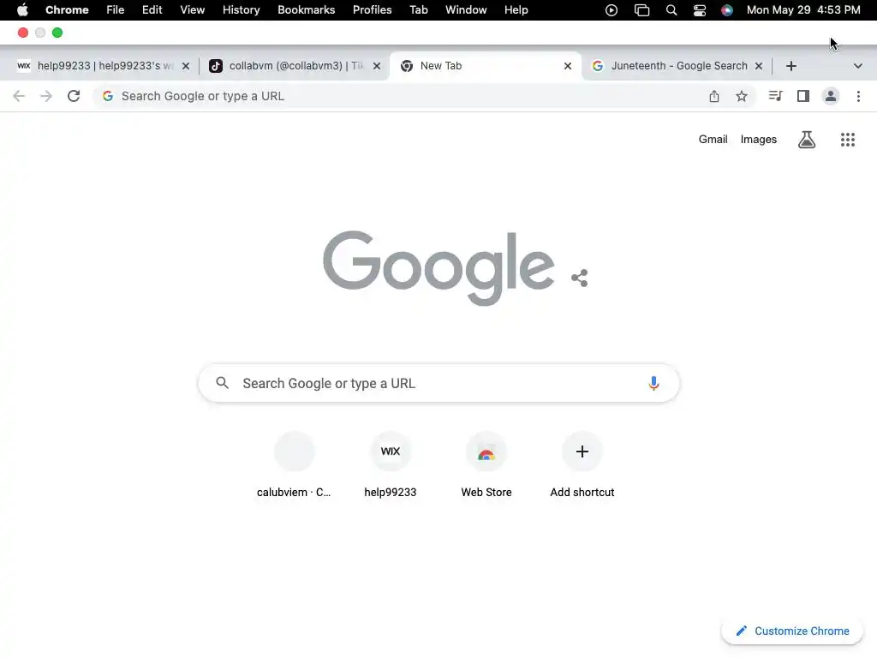Close the collabvm TikTok tab
This screenshot has height=658, width=877.
coord(377,66)
